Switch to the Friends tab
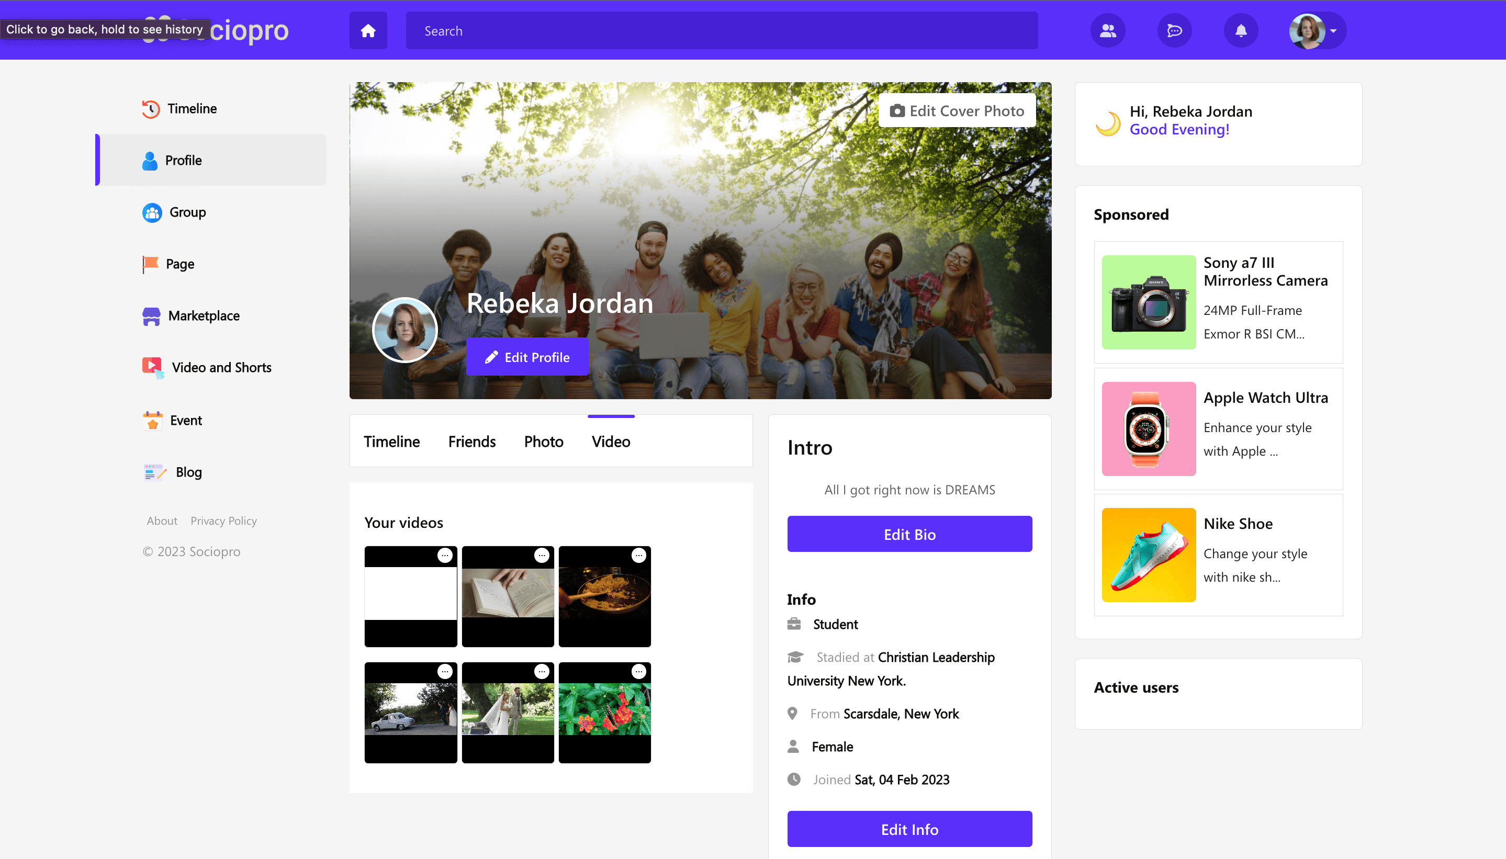The width and height of the screenshot is (1506, 859). tap(471, 440)
